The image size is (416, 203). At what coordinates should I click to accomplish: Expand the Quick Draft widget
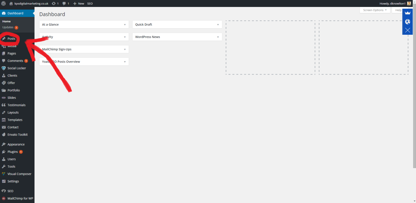218,25
